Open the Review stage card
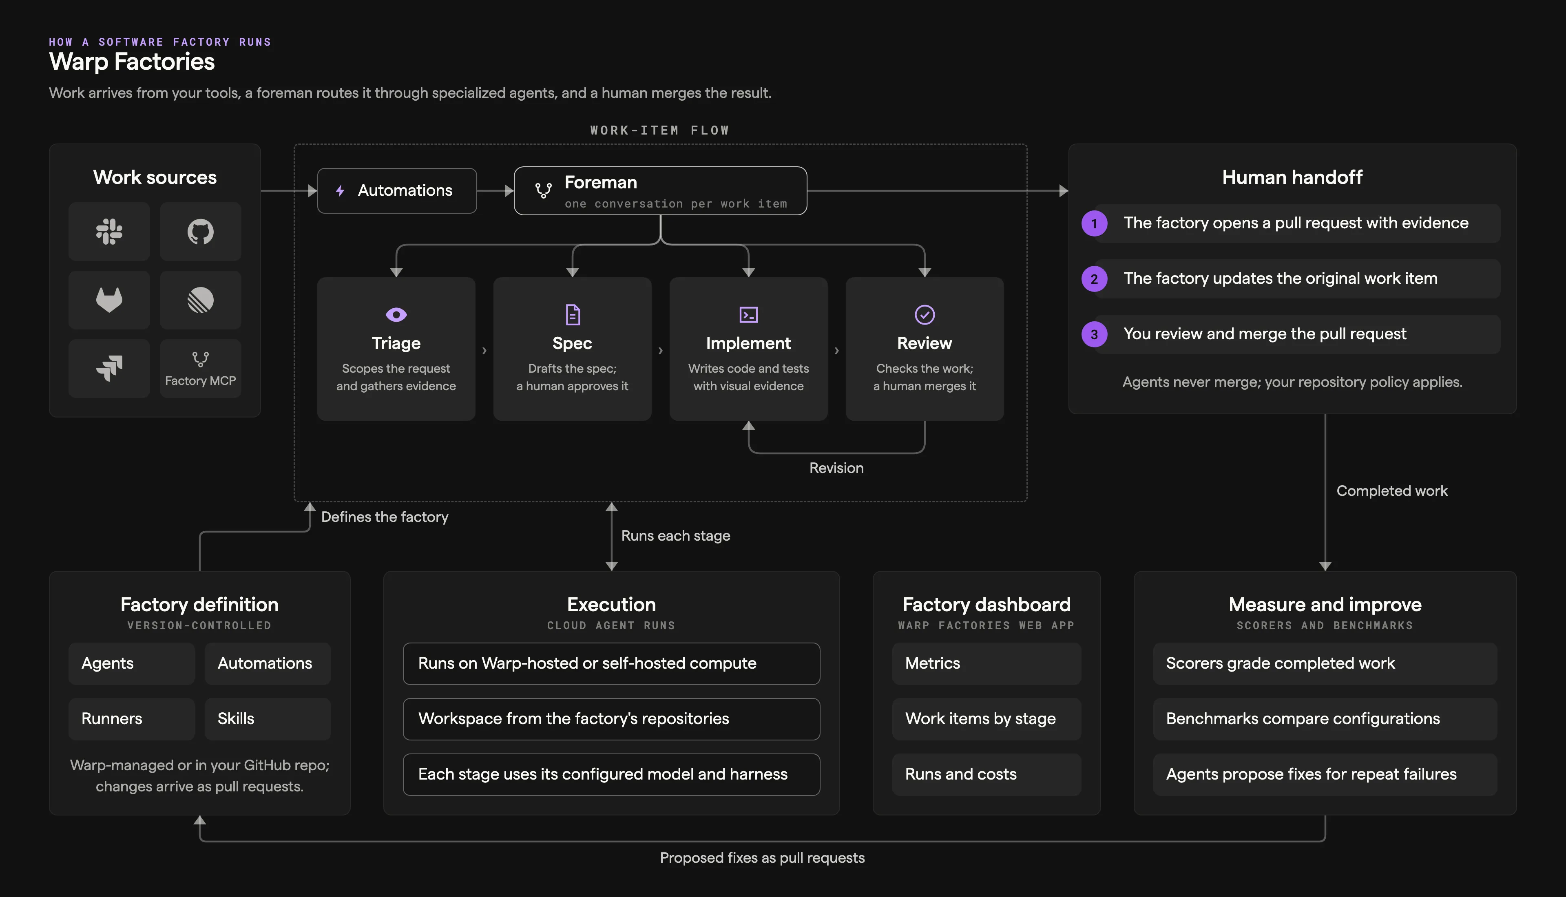Screen dimensions: 1566x897 coord(925,349)
